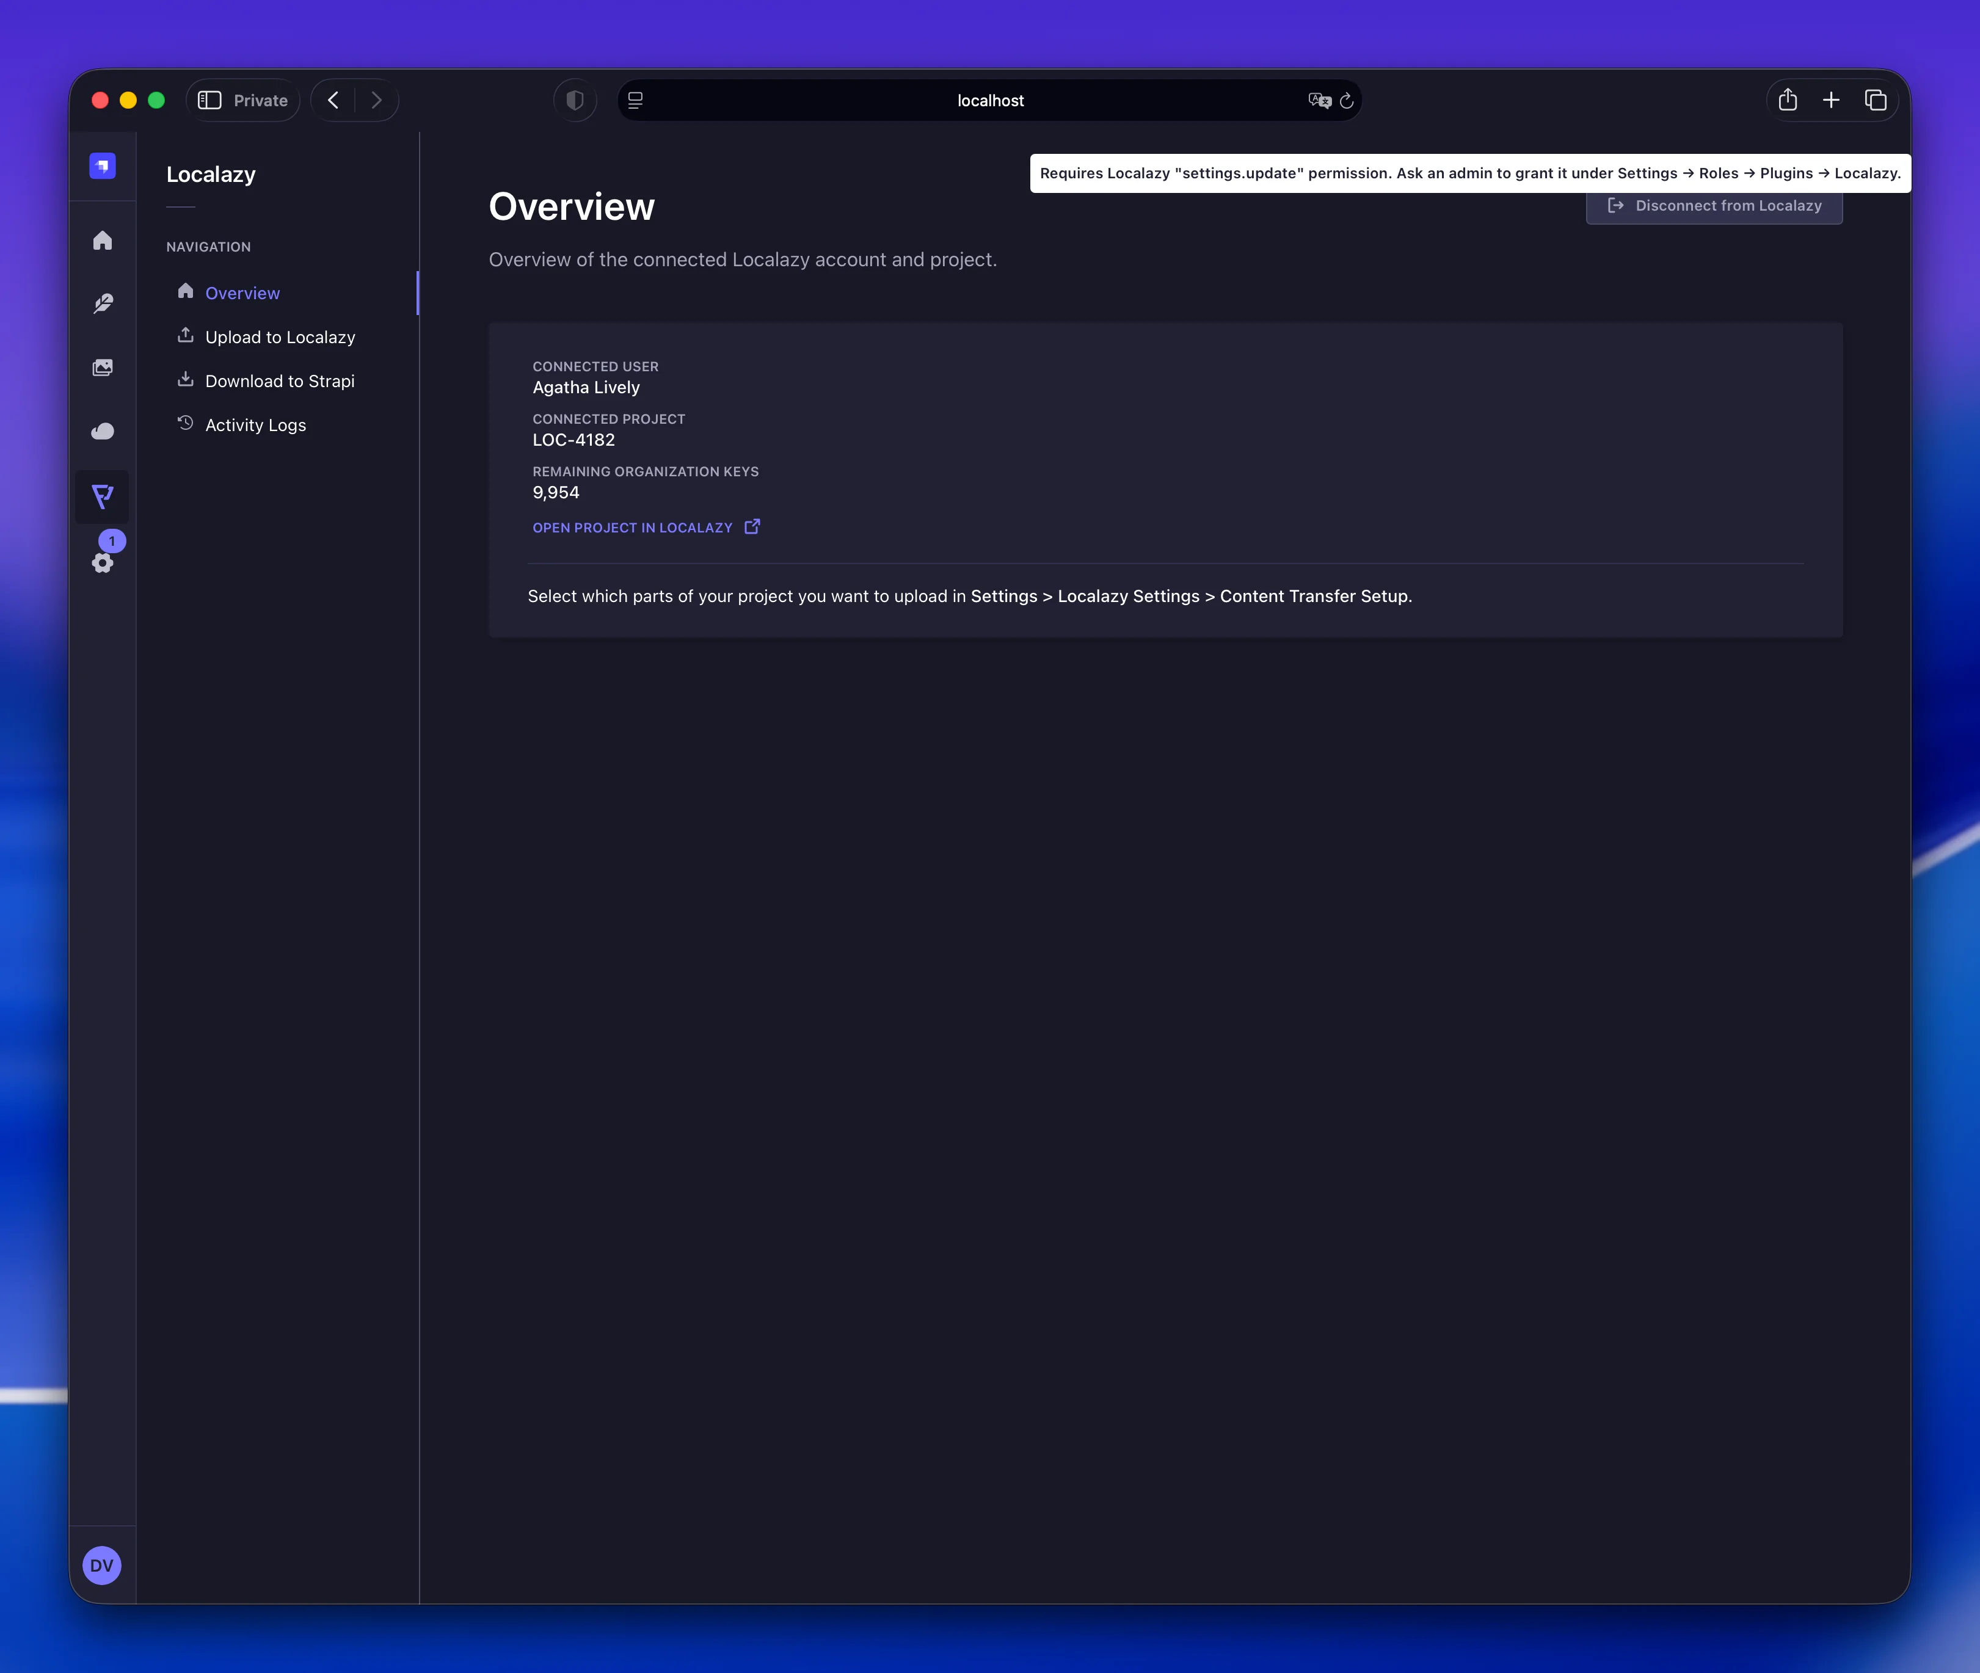Select the Localazy plugin icon
This screenshot has height=1673, width=1980.
(103, 496)
